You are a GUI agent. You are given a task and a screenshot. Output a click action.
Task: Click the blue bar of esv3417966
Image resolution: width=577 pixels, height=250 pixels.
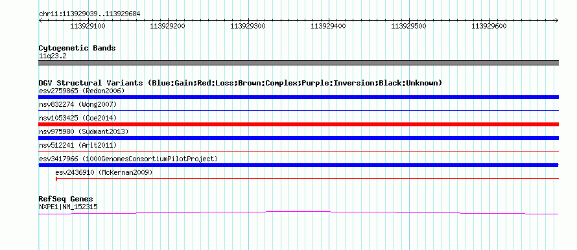tap(298, 165)
